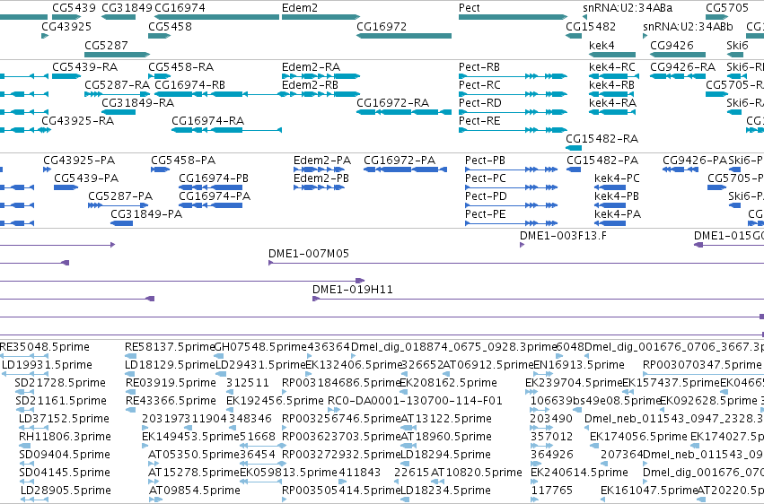764x504 pixels.
Task: Click the RH11806.3prime EST label
Action: [x=65, y=437]
